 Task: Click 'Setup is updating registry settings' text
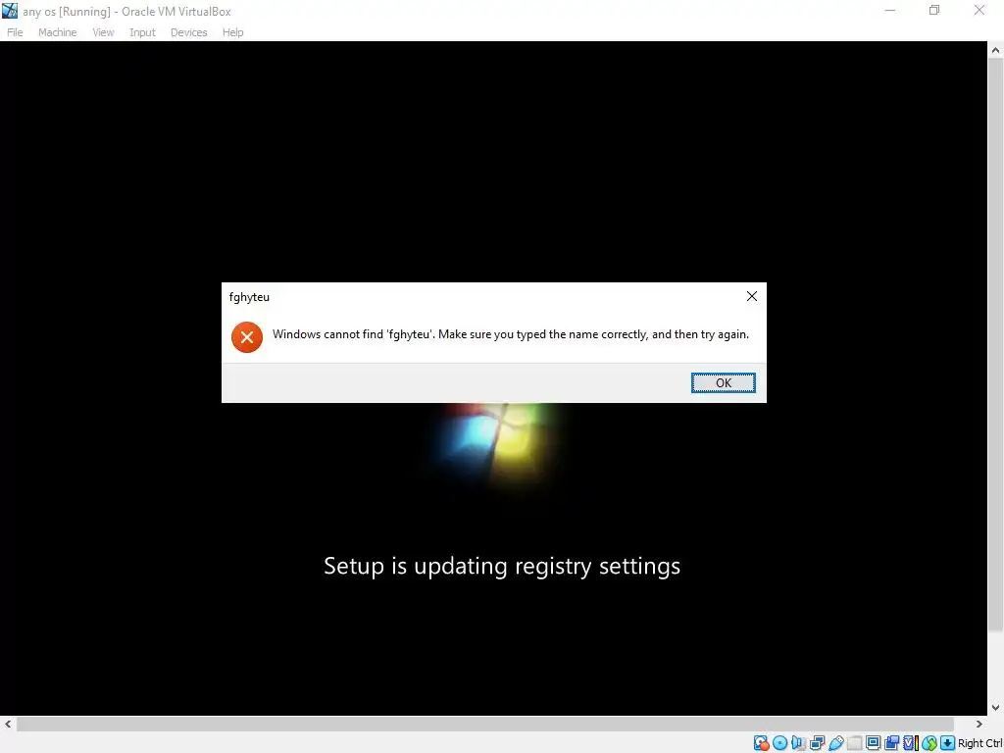coord(502,566)
